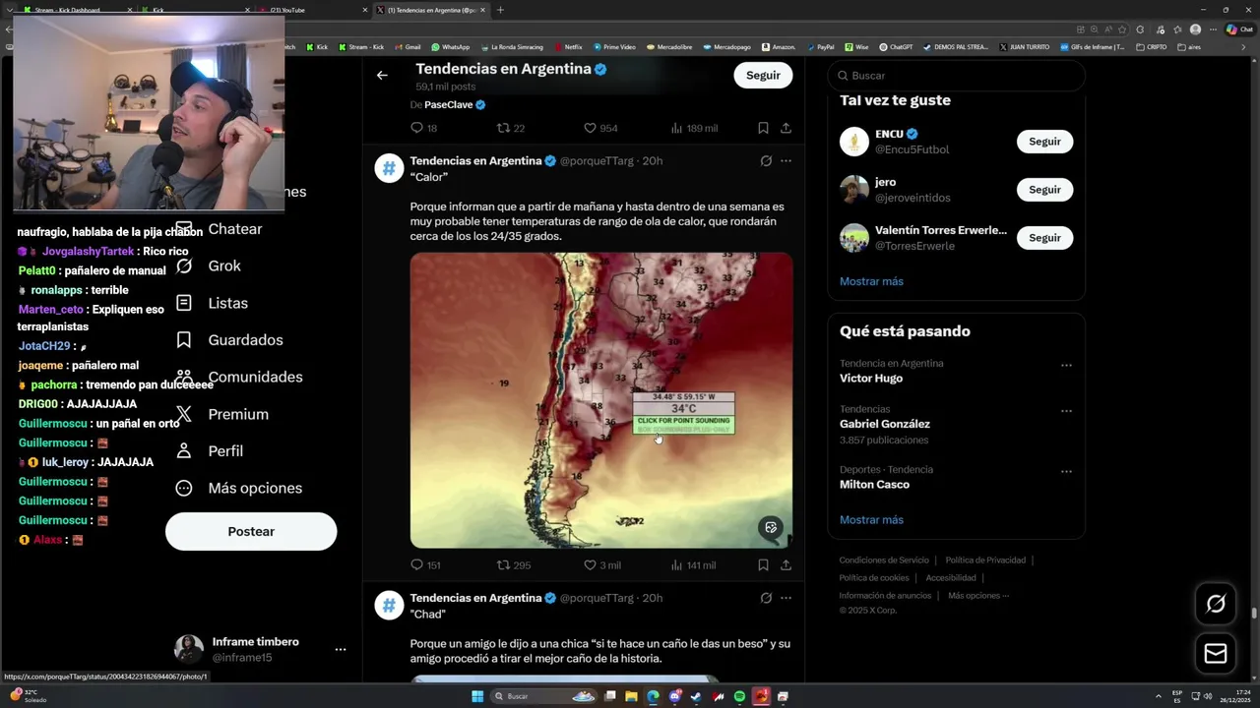Screen dimensions: 1260x708
Task: Open the Victor Hugo trend
Action: point(871,379)
